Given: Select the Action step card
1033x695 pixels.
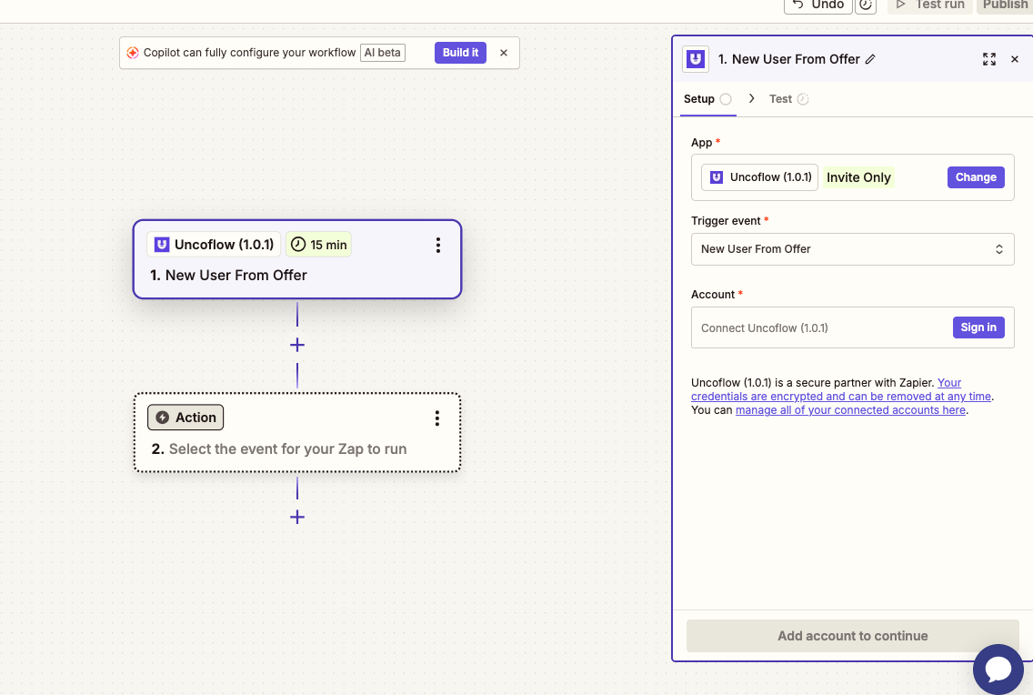Looking at the screenshot, I should (x=297, y=433).
